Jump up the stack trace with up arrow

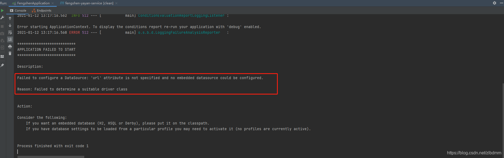click(x=10, y=18)
